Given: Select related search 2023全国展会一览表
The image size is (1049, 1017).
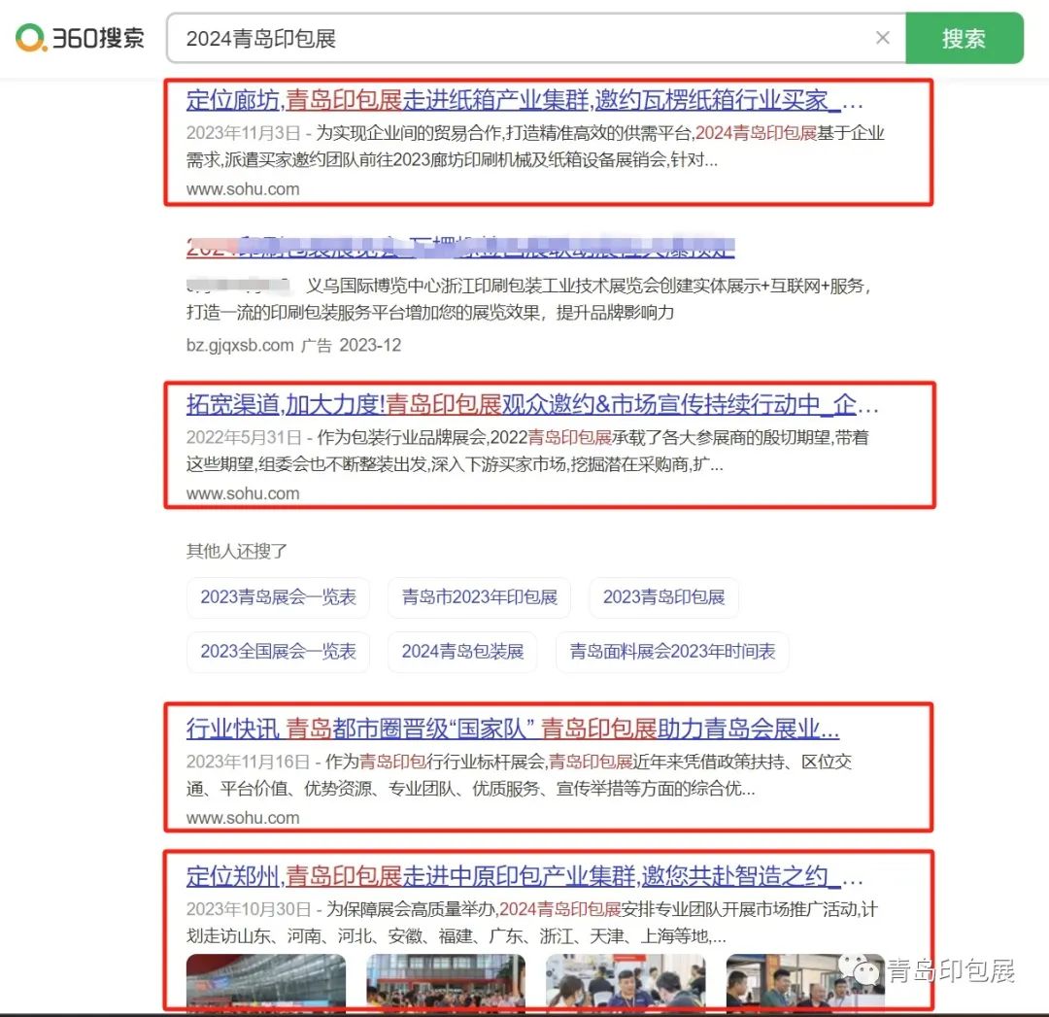Looking at the screenshot, I should 278,652.
